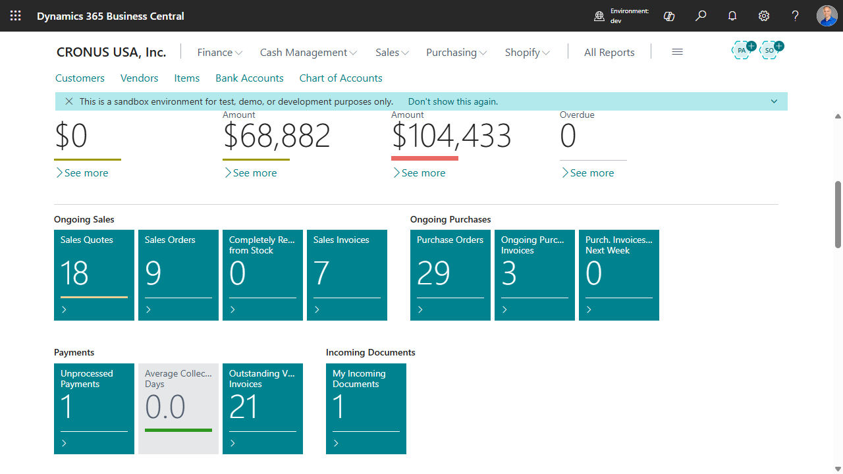
Task: Open the search magnifier in the top bar
Action: pyautogui.click(x=701, y=16)
